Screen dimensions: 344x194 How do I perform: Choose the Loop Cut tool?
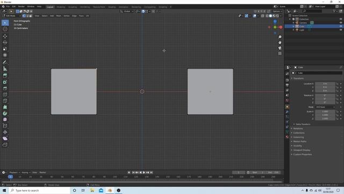pos(5,95)
